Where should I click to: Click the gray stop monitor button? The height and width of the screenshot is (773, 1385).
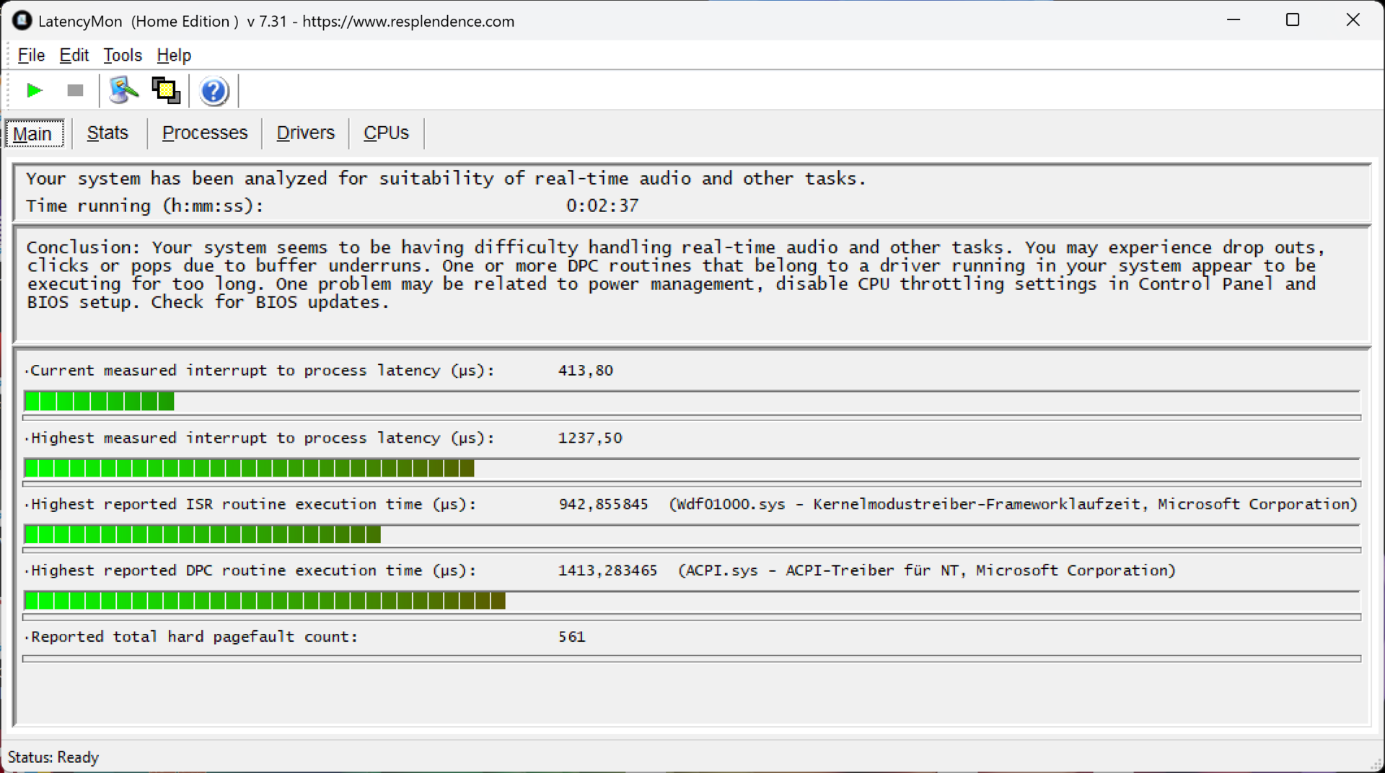tap(75, 91)
